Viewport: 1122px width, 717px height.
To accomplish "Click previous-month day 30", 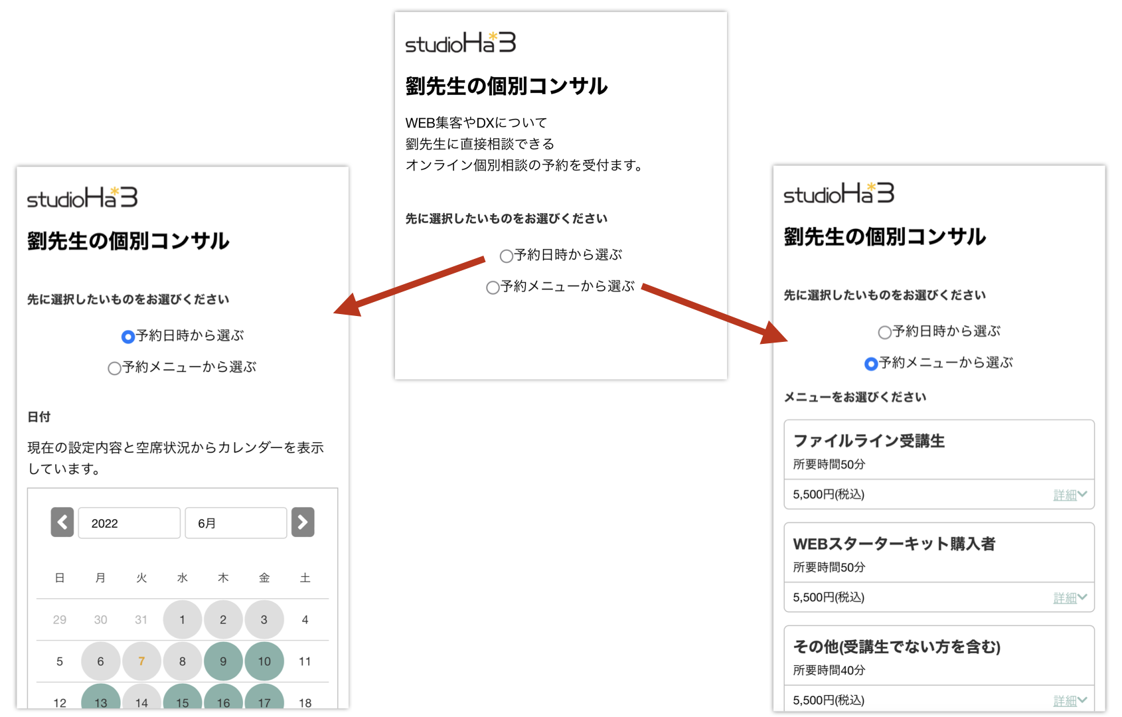I will (101, 619).
